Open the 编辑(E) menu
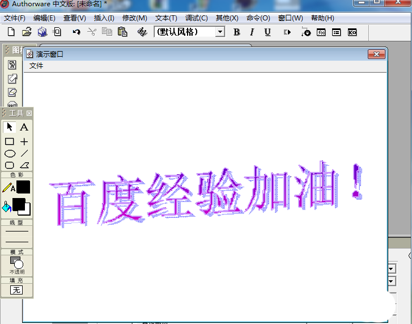Image resolution: width=412 pixels, height=324 pixels. [x=44, y=18]
